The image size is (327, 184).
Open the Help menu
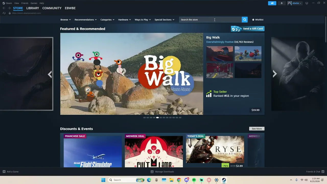[42, 3]
